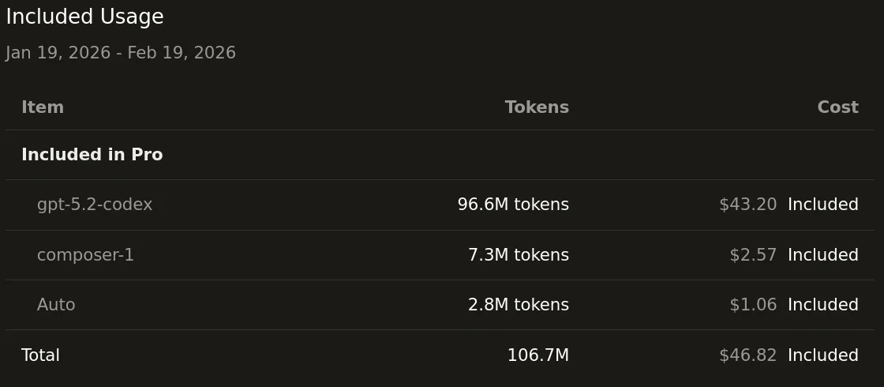884x387 pixels.
Task: Click the Total row label
Action: [40, 355]
